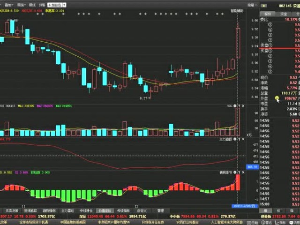Click the 8.37 low price label
Viewport: 300px width, 225px height.
pos(143,98)
